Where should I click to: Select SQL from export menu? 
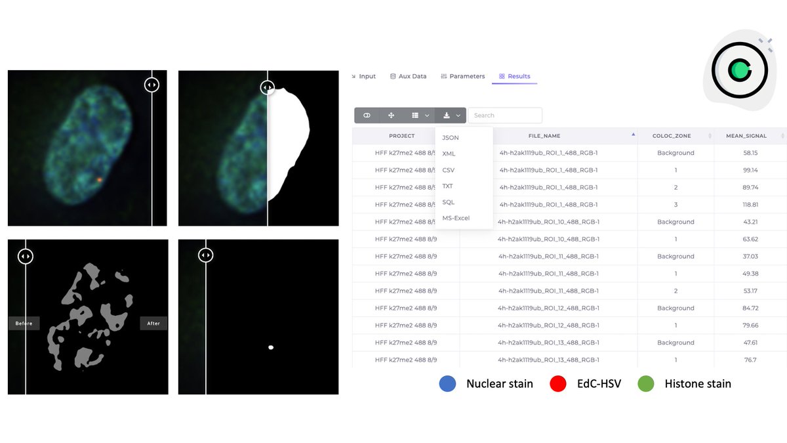449,202
